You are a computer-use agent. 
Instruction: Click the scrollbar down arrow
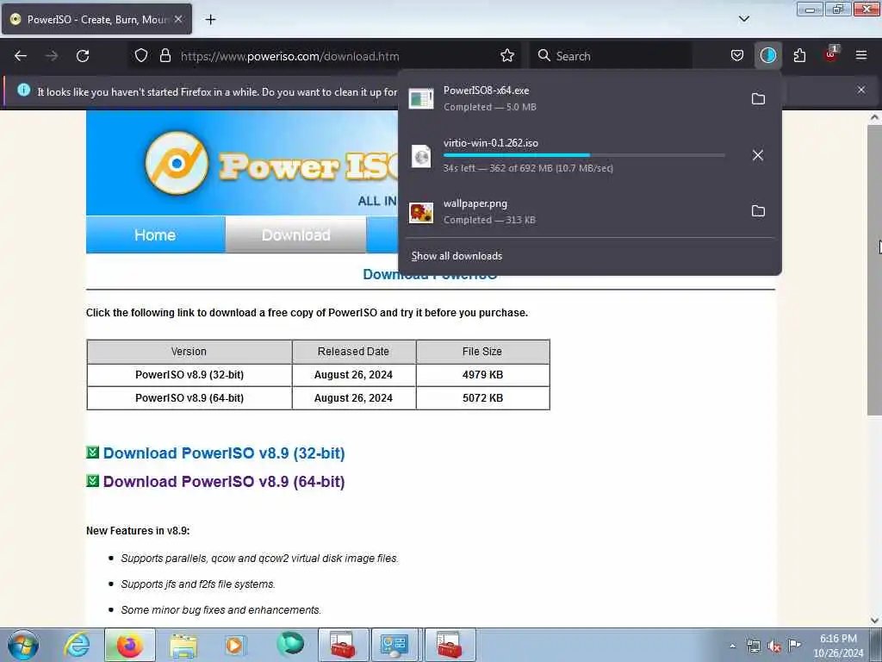874,621
